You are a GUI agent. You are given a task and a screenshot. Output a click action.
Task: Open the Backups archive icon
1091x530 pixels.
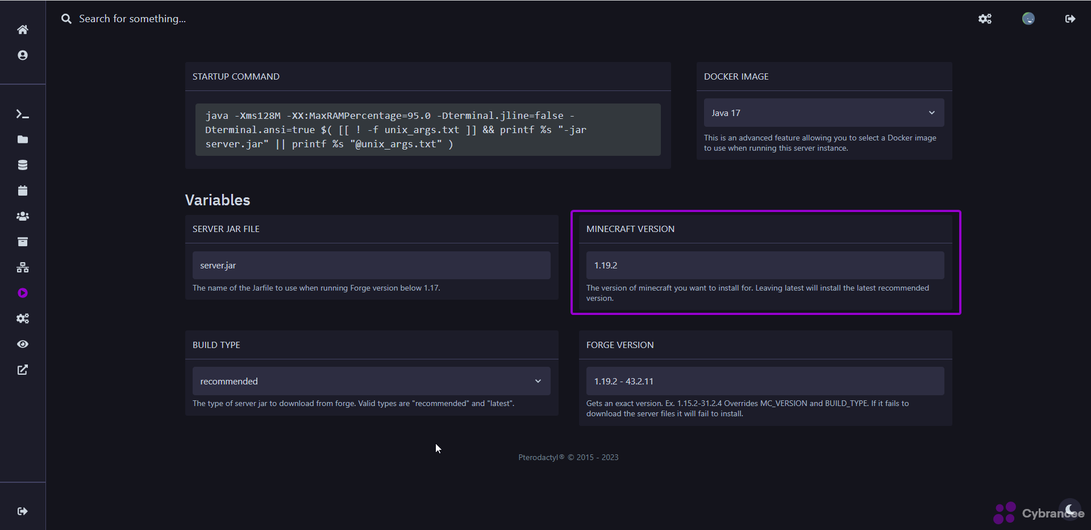pyautogui.click(x=22, y=242)
